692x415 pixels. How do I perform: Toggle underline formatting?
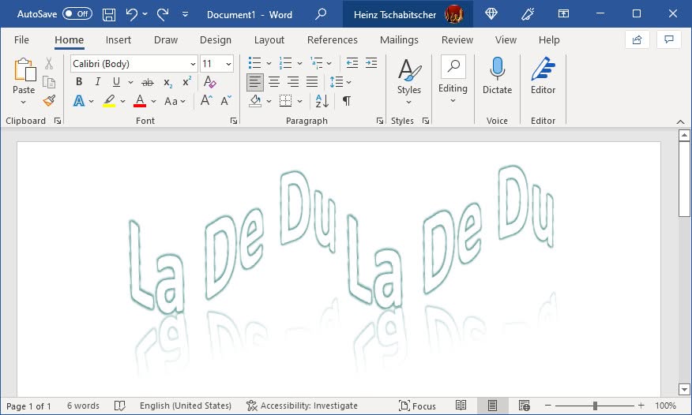pyautogui.click(x=116, y=82)
